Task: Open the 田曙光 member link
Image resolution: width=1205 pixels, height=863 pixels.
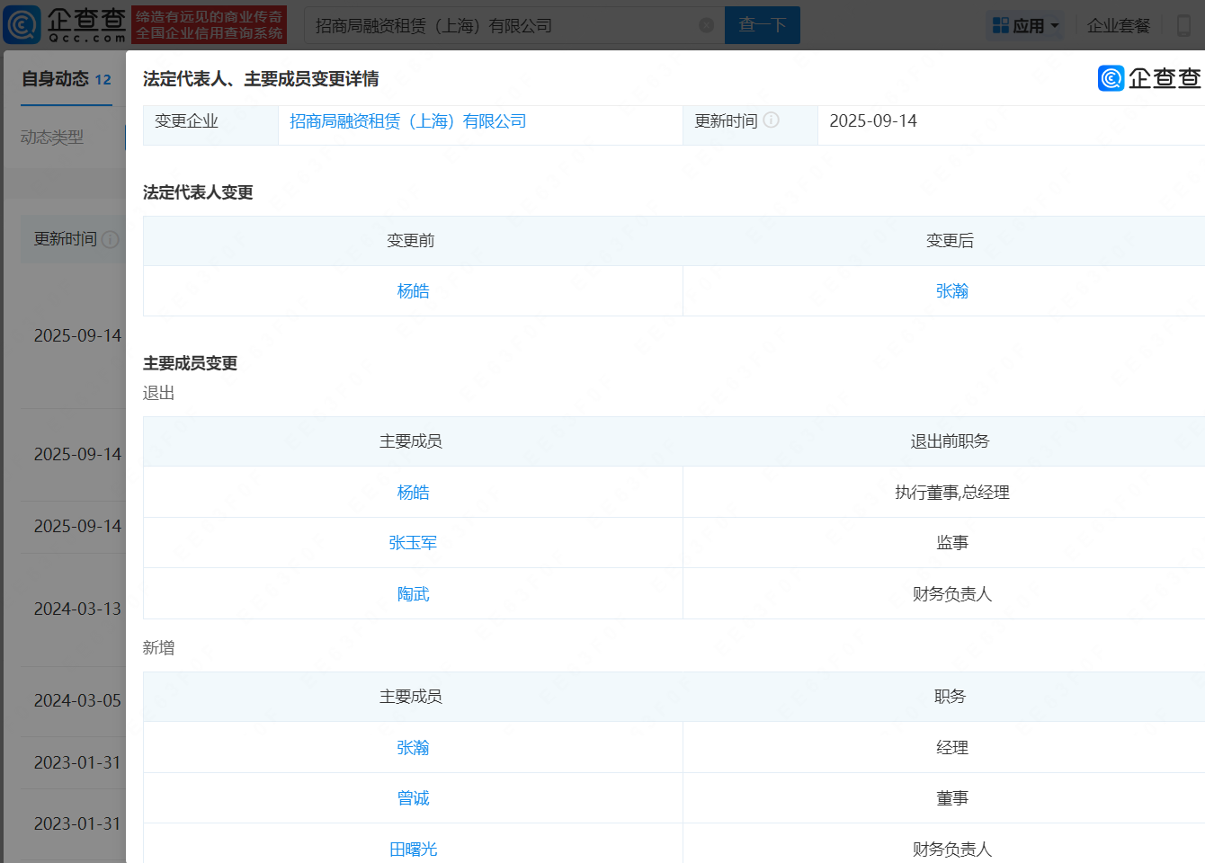Action: 413,850
